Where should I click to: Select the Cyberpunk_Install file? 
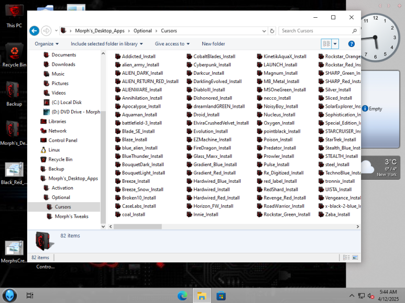coord(212,65)
